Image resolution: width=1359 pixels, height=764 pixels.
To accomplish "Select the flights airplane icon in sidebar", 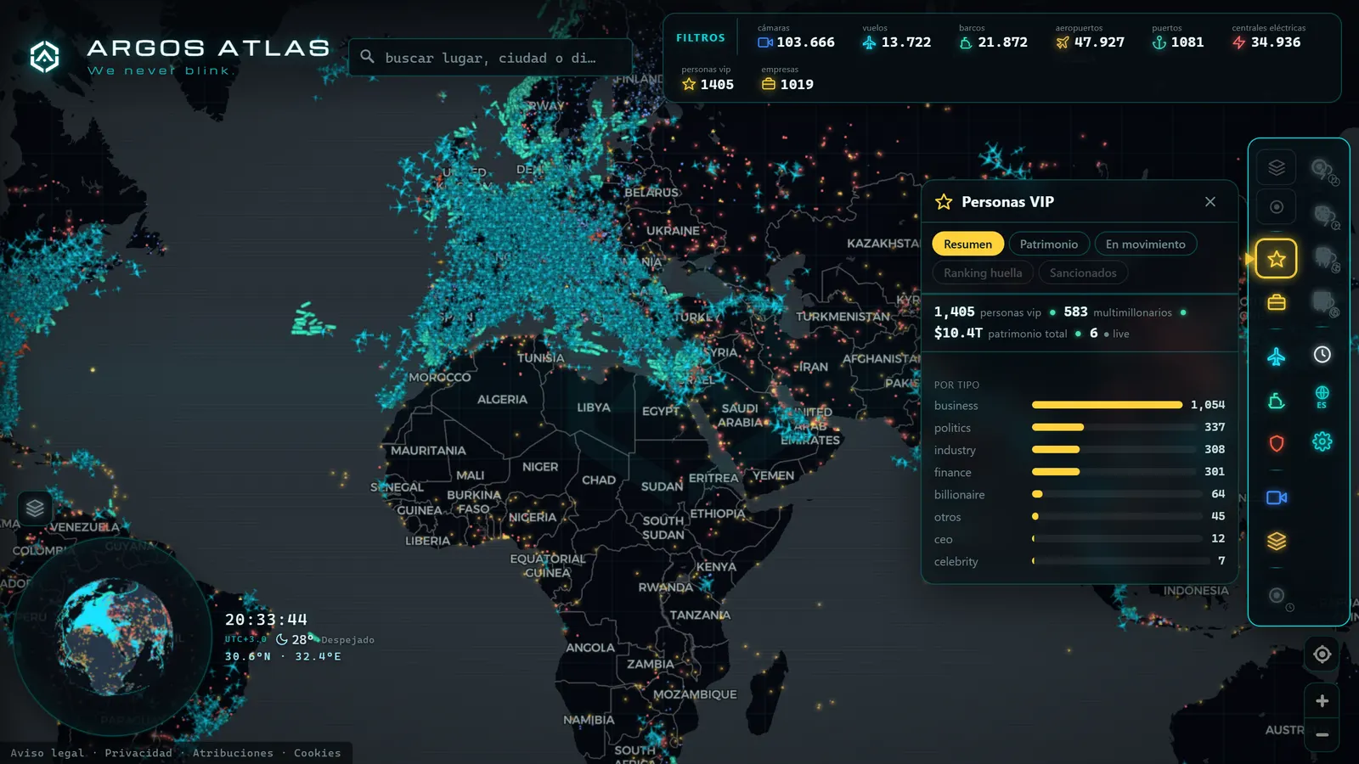I will point(1276,357).
